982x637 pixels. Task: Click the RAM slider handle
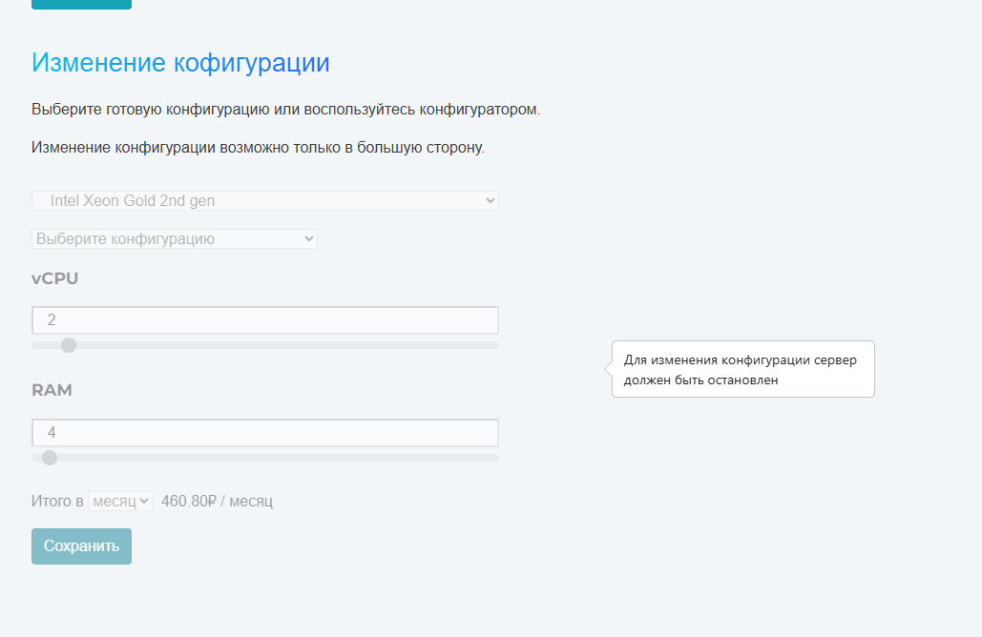(50, 458)
